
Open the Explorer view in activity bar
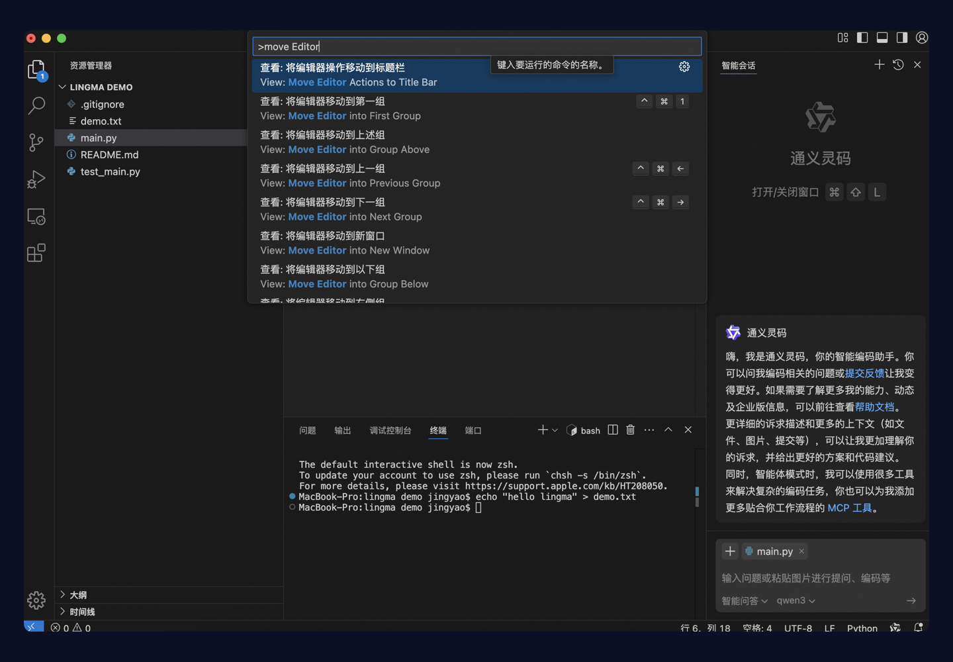(x=36, y=70)
